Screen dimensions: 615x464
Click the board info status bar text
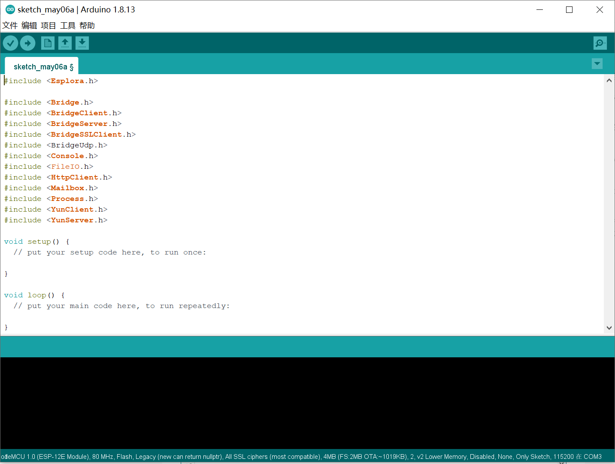[301, 457]
